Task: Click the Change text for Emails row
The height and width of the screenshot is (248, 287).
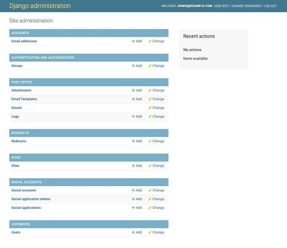Action: click(158, 108)
